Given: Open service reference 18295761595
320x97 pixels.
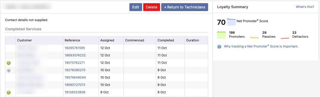Looking at the screenshot, I should click(75, 48).
